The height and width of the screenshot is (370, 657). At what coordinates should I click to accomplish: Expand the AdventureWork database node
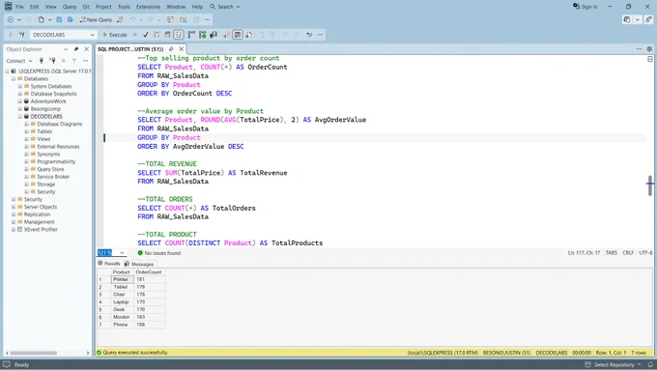click(19, 101)
